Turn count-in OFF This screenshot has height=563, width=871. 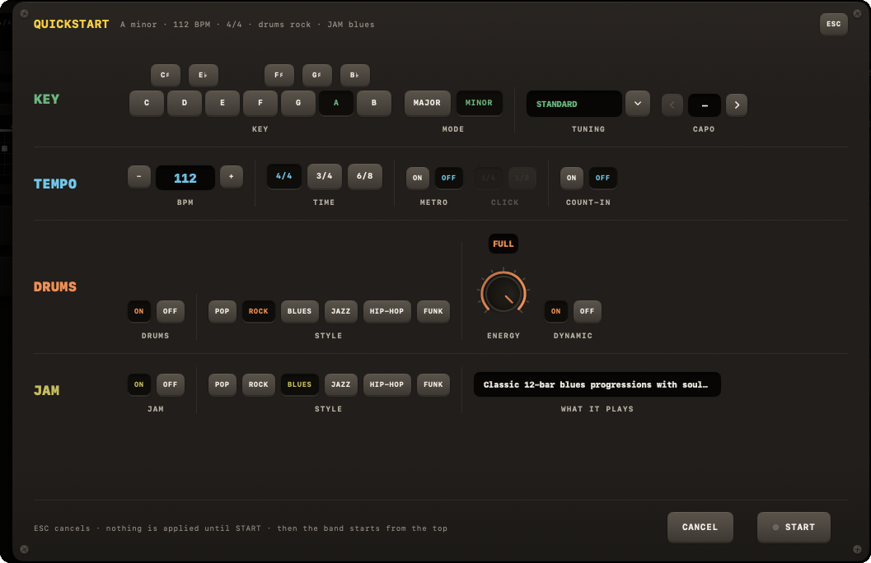602,178
